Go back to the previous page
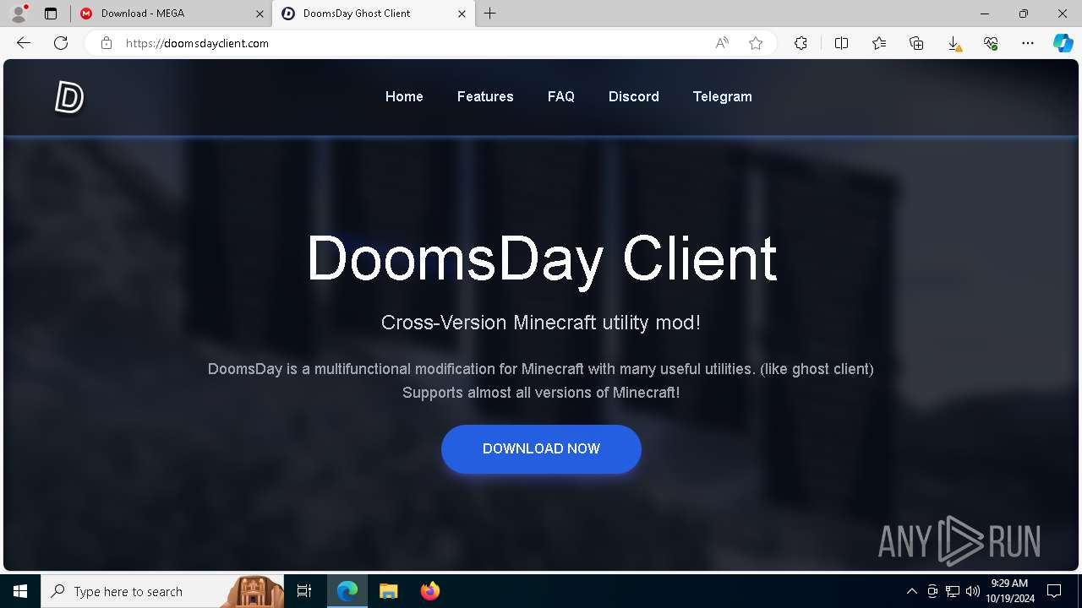The width and height of the screenshot is (1082, 608). tap(24, 43)
